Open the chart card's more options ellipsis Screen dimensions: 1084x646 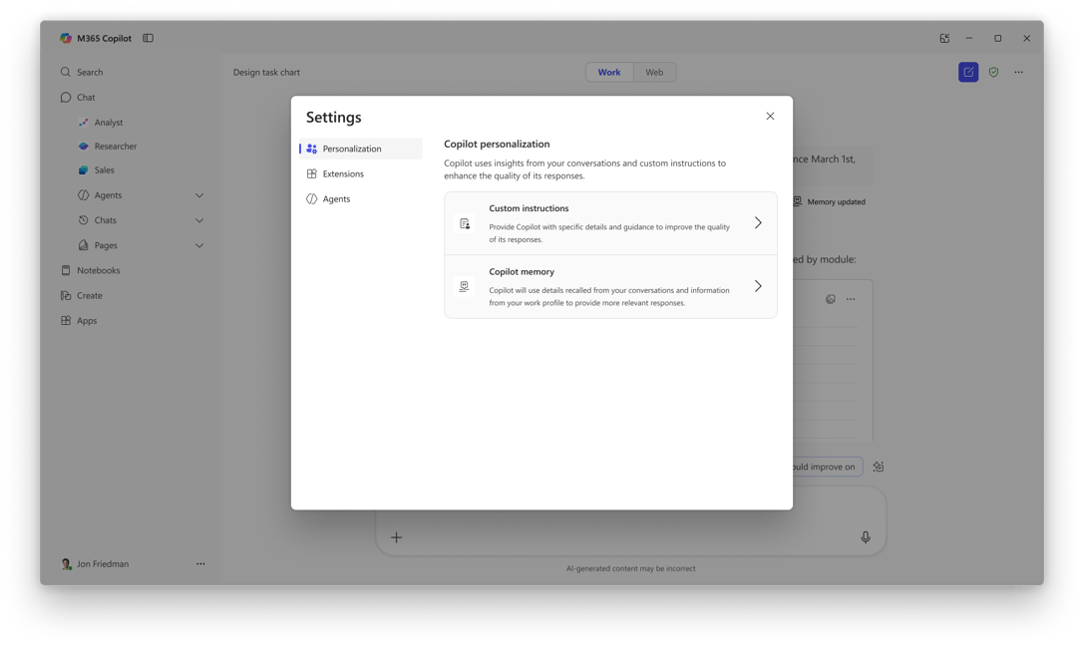coord(851,299)
